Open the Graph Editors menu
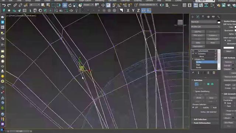 click(x=85, y=1)
